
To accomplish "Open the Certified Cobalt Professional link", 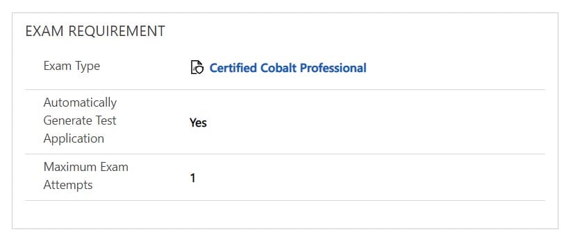I will 288,68.
